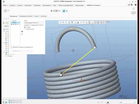The width and height of the screenshot is (139, 104).
Task: Click the yellow selection tool above the tree
Action: [x=7, y=23]
